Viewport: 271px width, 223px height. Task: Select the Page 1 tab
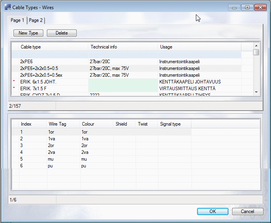[17, 20]
